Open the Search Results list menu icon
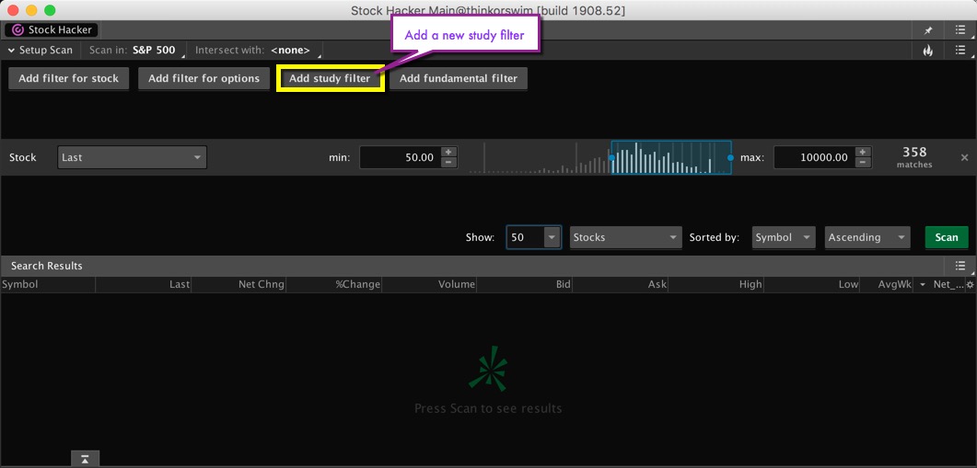This screenshot has width=977, height=468. (960, 266)
